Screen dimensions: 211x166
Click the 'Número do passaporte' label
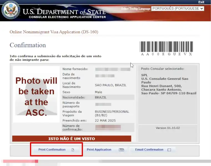[x=71, y=105]
